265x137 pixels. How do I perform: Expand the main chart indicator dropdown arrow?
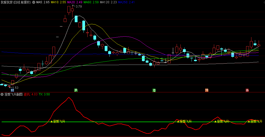click(34, 2)
